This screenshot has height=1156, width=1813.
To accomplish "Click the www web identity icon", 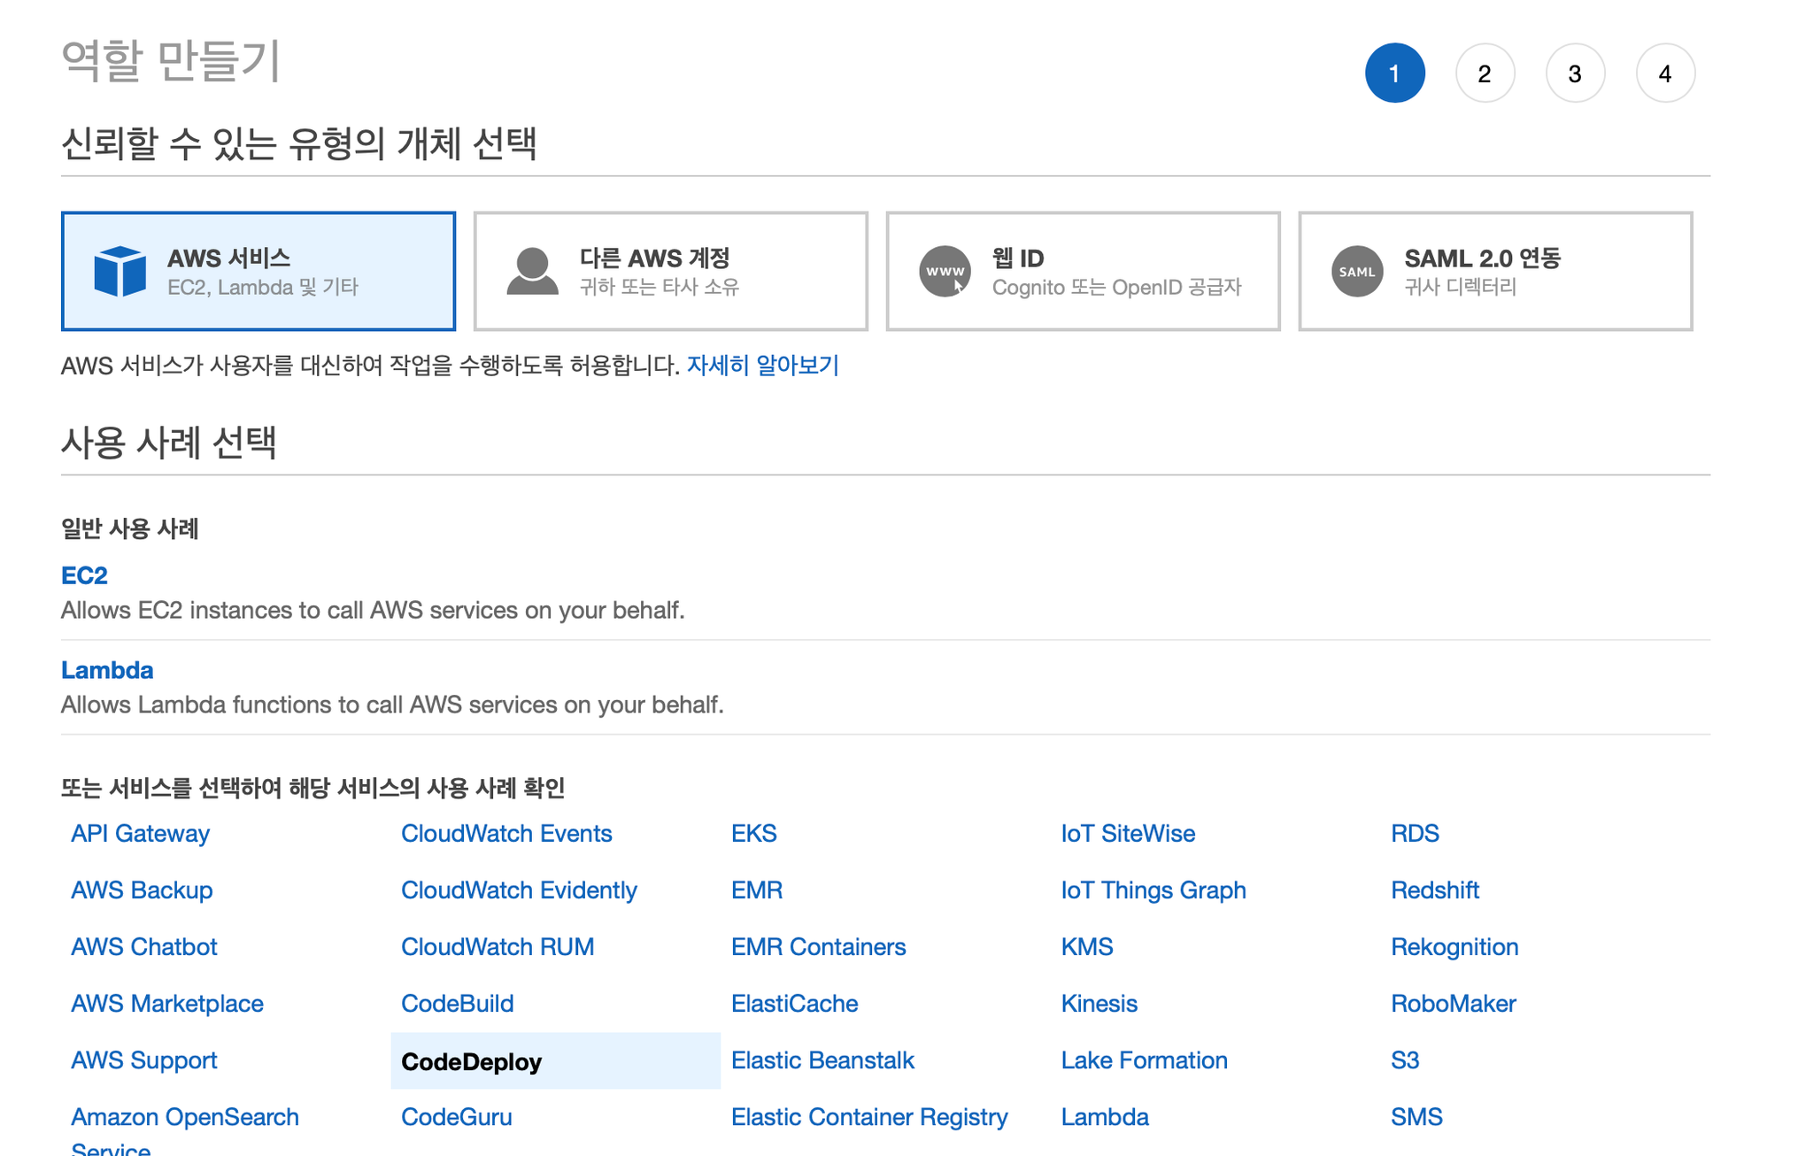I will pos(945,271).
